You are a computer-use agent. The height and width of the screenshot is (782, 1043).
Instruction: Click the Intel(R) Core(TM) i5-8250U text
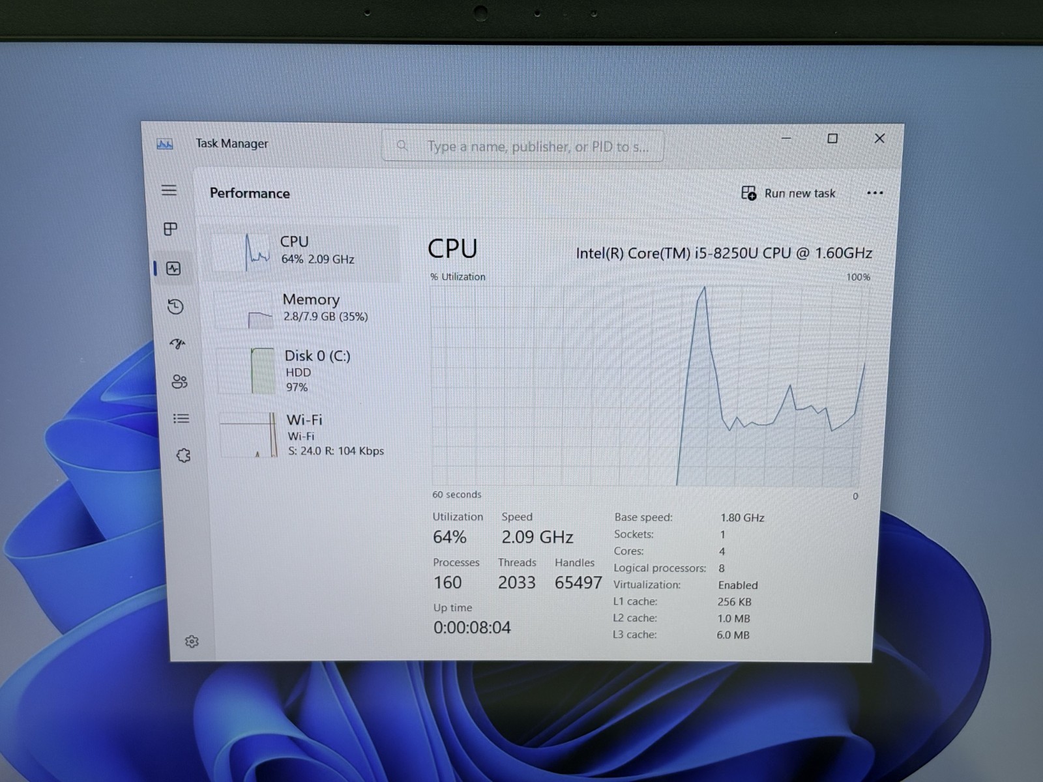point(724,253)
